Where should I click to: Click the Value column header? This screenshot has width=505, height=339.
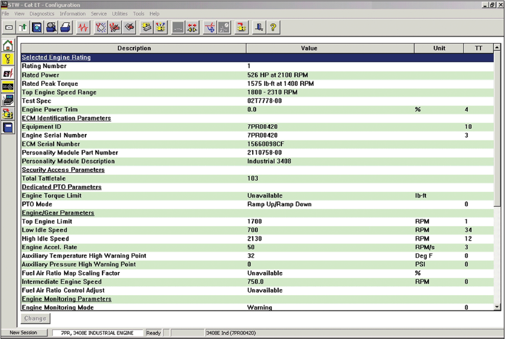(330, 49)
